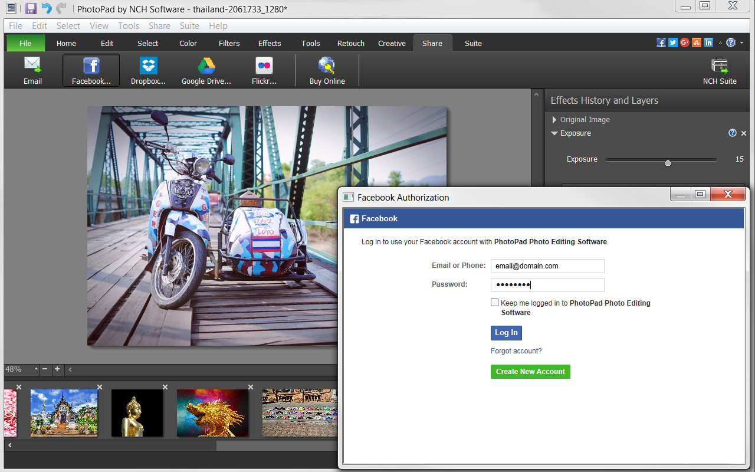This screenshot has width=755, height=472.
Task: Share via the Twitter icon near the ribbon
Action: [672, 42]
